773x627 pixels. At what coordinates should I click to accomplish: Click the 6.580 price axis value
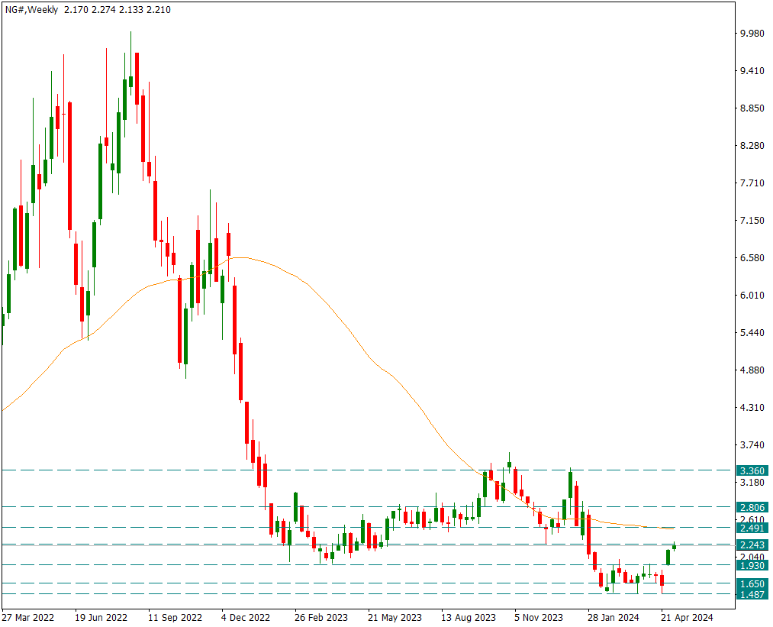tap(752, 257)
